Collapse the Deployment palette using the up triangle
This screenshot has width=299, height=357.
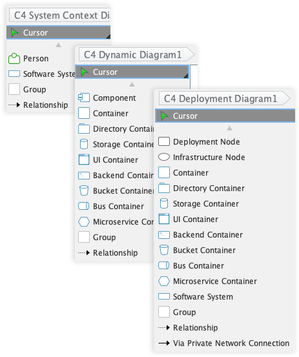pos(229,128)
